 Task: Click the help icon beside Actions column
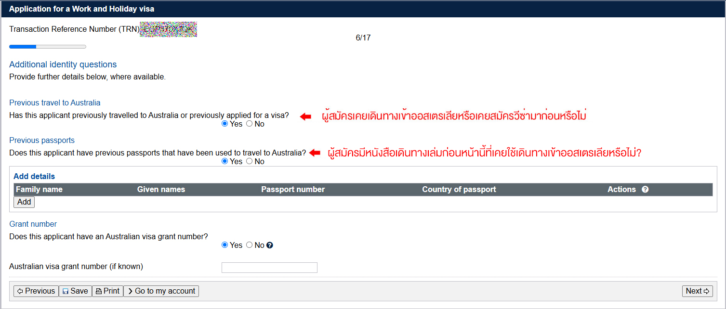click(645, 190)
